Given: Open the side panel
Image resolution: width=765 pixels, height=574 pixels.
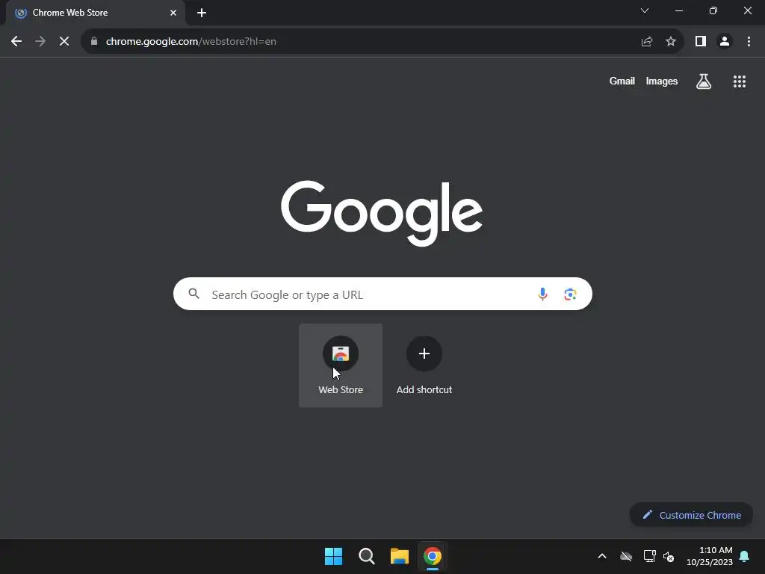Looking at the screenshot, I should point(701,42).
